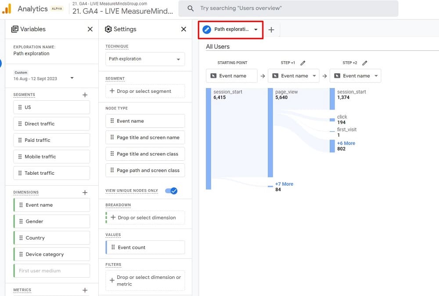Select Page title and screen name node type
The height and width of the screenshot is (296, 439).
coord(145,137)
